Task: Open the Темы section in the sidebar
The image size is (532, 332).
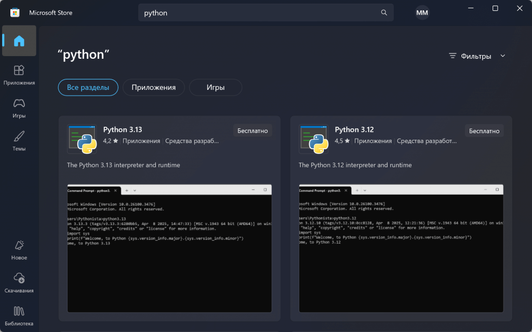Action: (19, 141)
